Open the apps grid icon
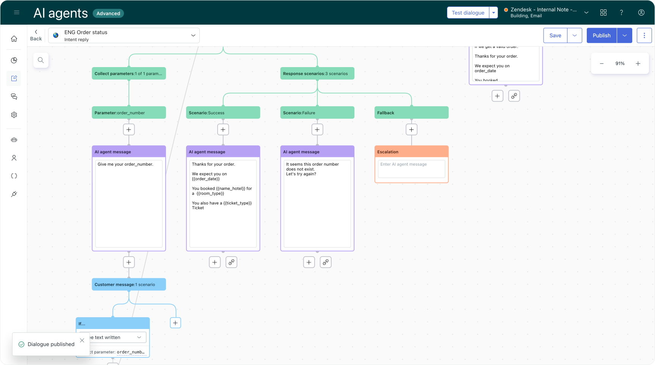This screenshot has height=365, width=655. pyautogui.click(x=603, y=13)
